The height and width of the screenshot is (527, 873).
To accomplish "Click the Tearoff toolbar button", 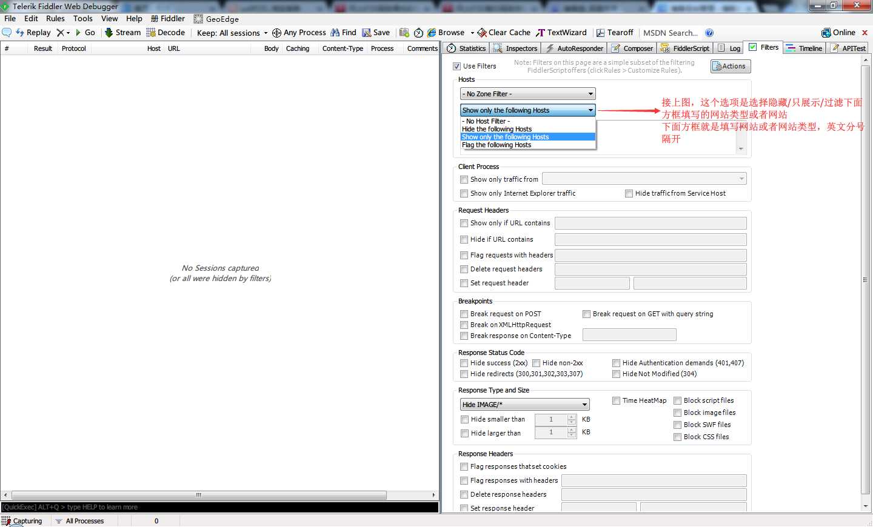I will pyautogui.click(x=615, y=33).
